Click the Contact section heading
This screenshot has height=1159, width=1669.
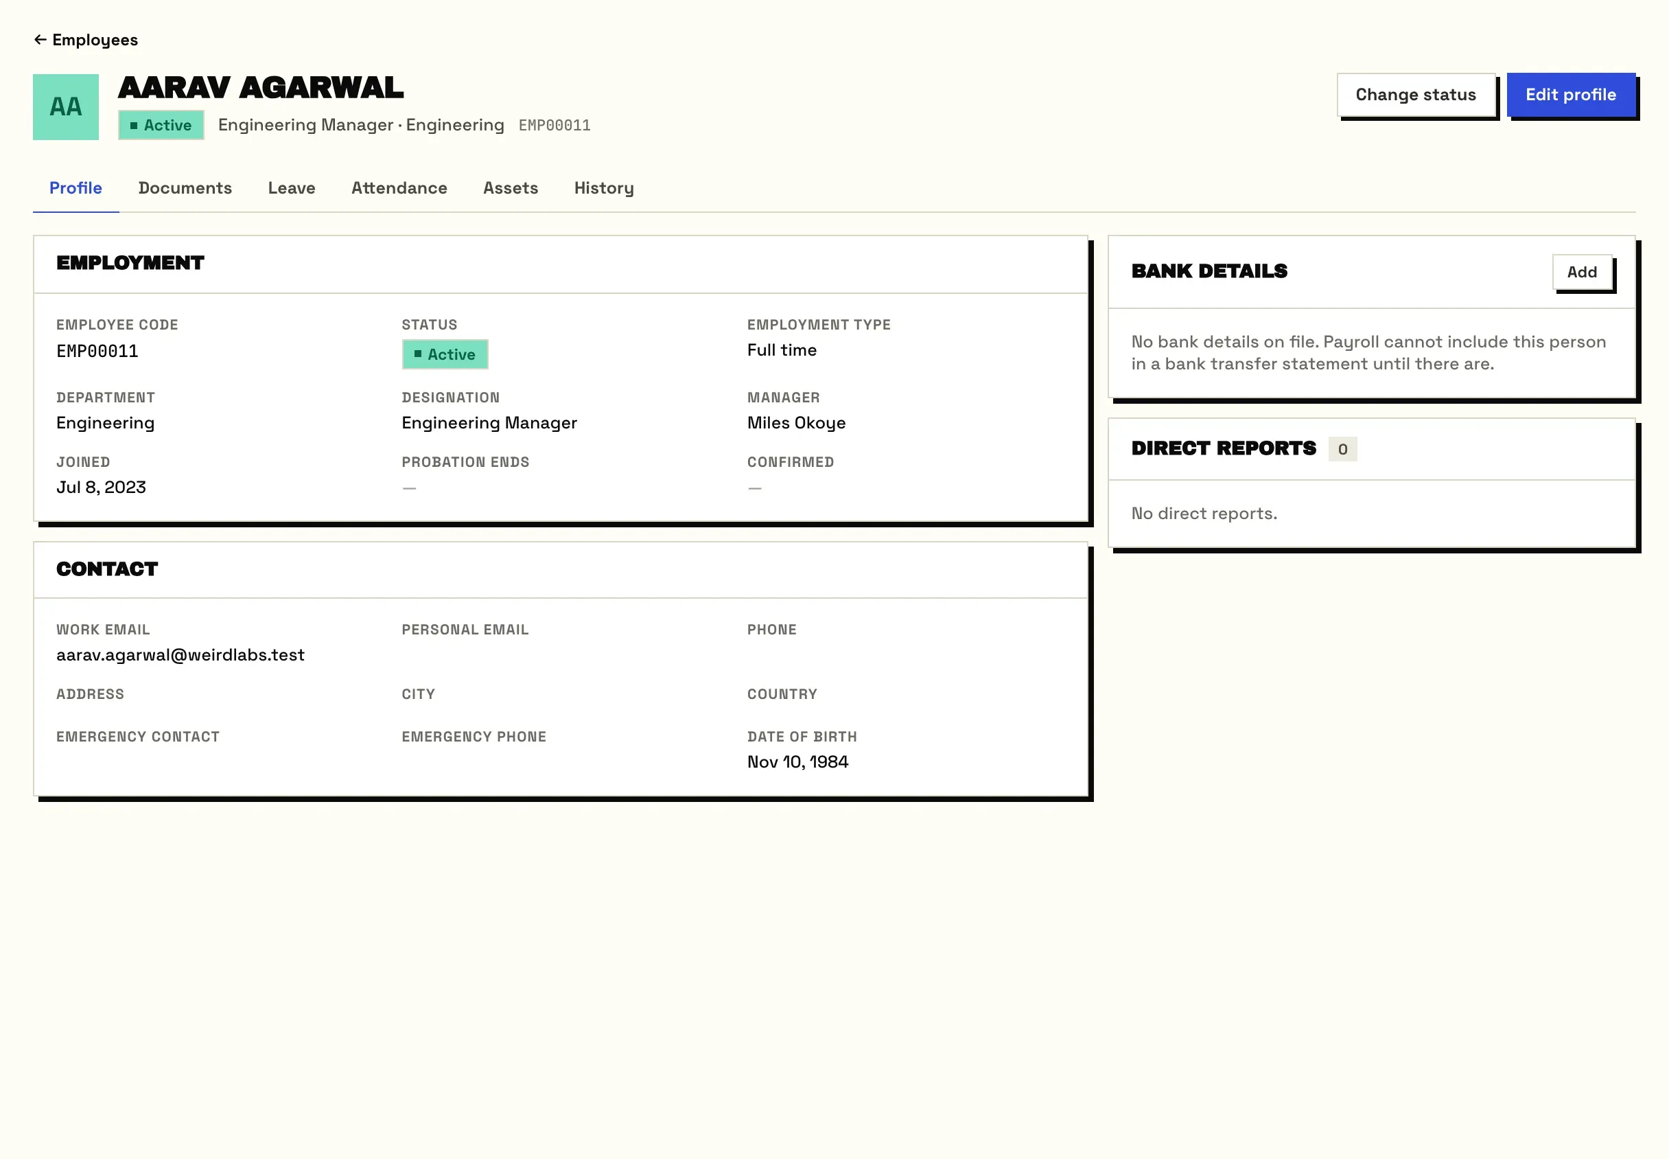click(x=106, y=569)
